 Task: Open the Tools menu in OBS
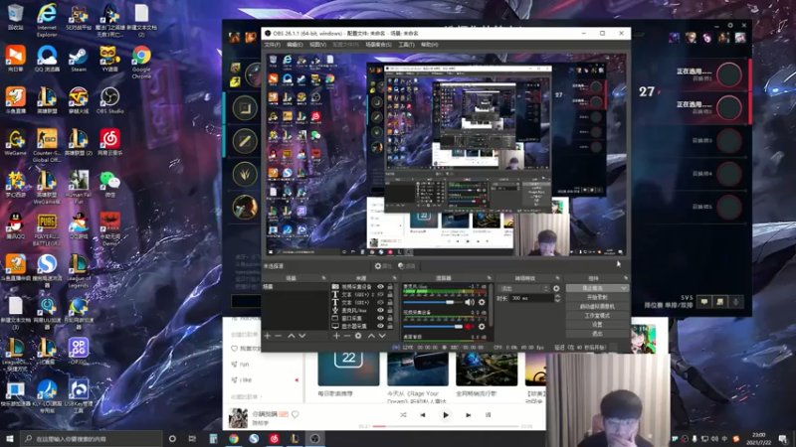(406, 45)
